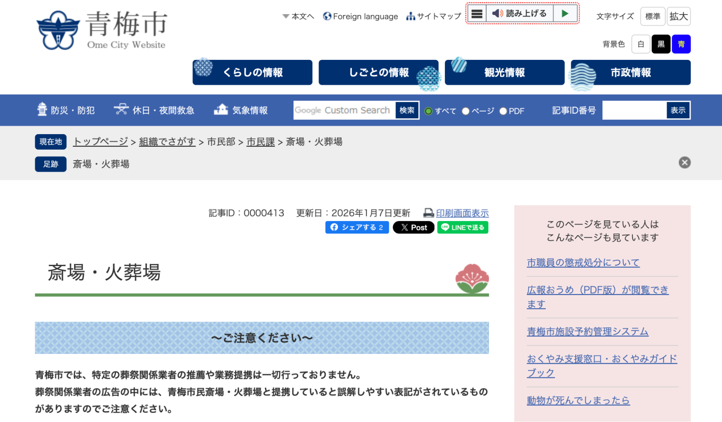This screenshot has height=422, width=722.
Task: Select the ページ search filter
Action: click(466, 111)
